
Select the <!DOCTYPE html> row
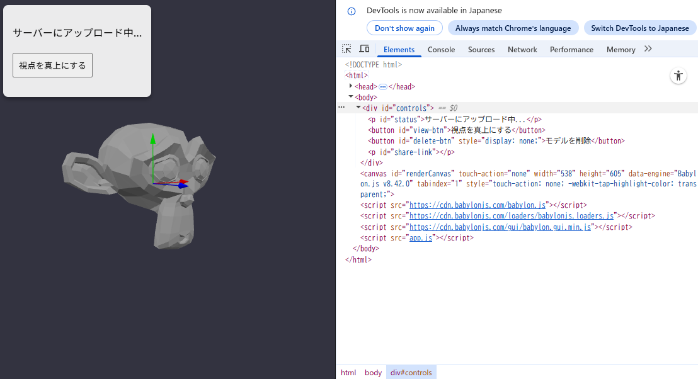coord(373,64)
